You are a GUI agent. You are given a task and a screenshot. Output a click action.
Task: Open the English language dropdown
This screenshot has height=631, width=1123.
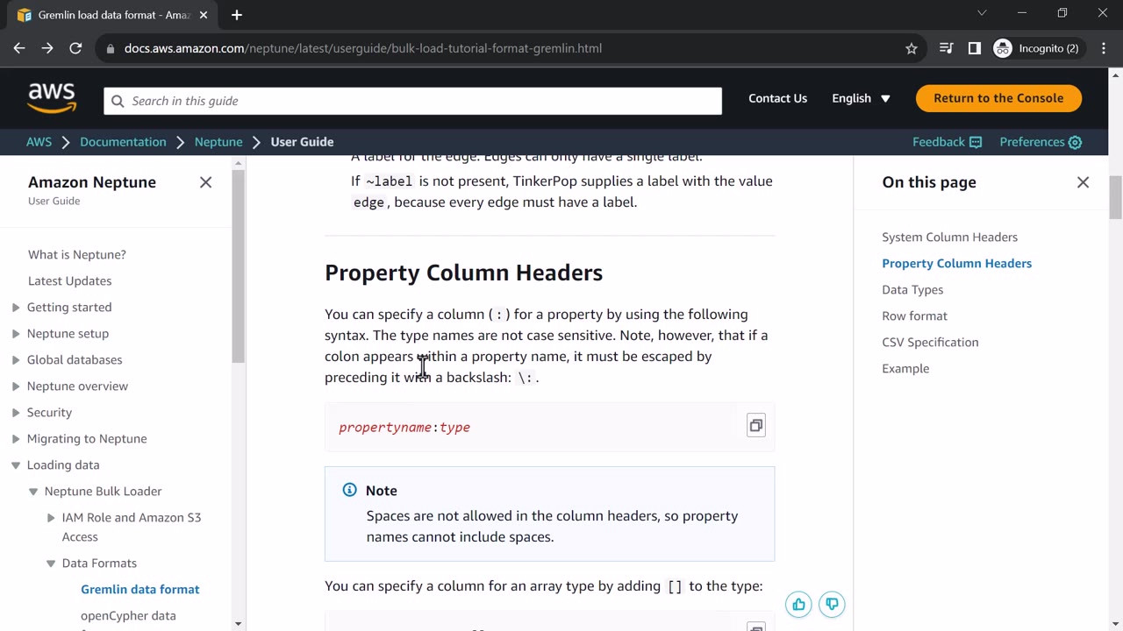point(861,98)
